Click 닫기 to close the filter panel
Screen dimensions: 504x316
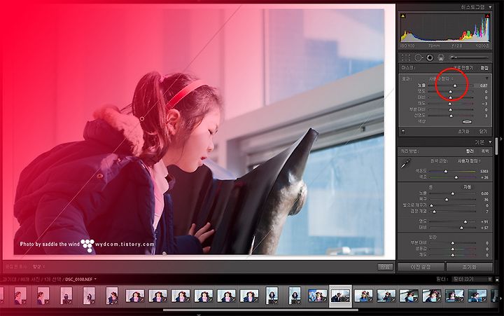483,132
